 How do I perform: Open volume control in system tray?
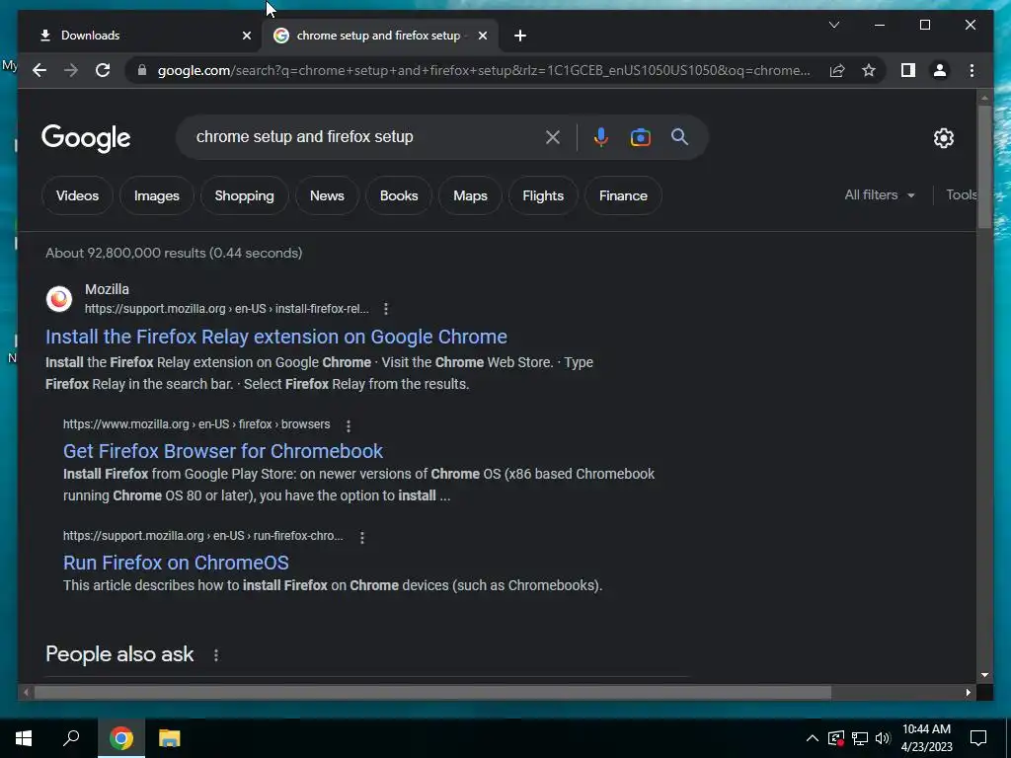884,738
